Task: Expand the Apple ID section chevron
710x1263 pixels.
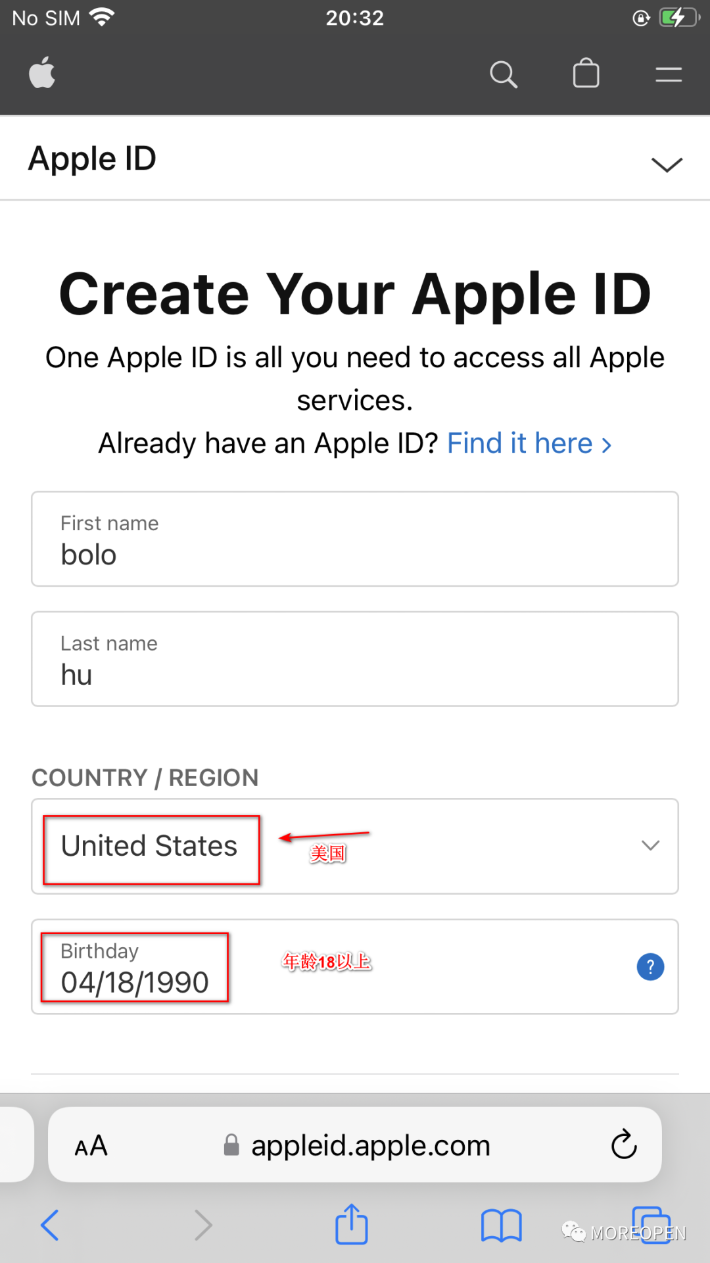Action: (x=667, y=164)
